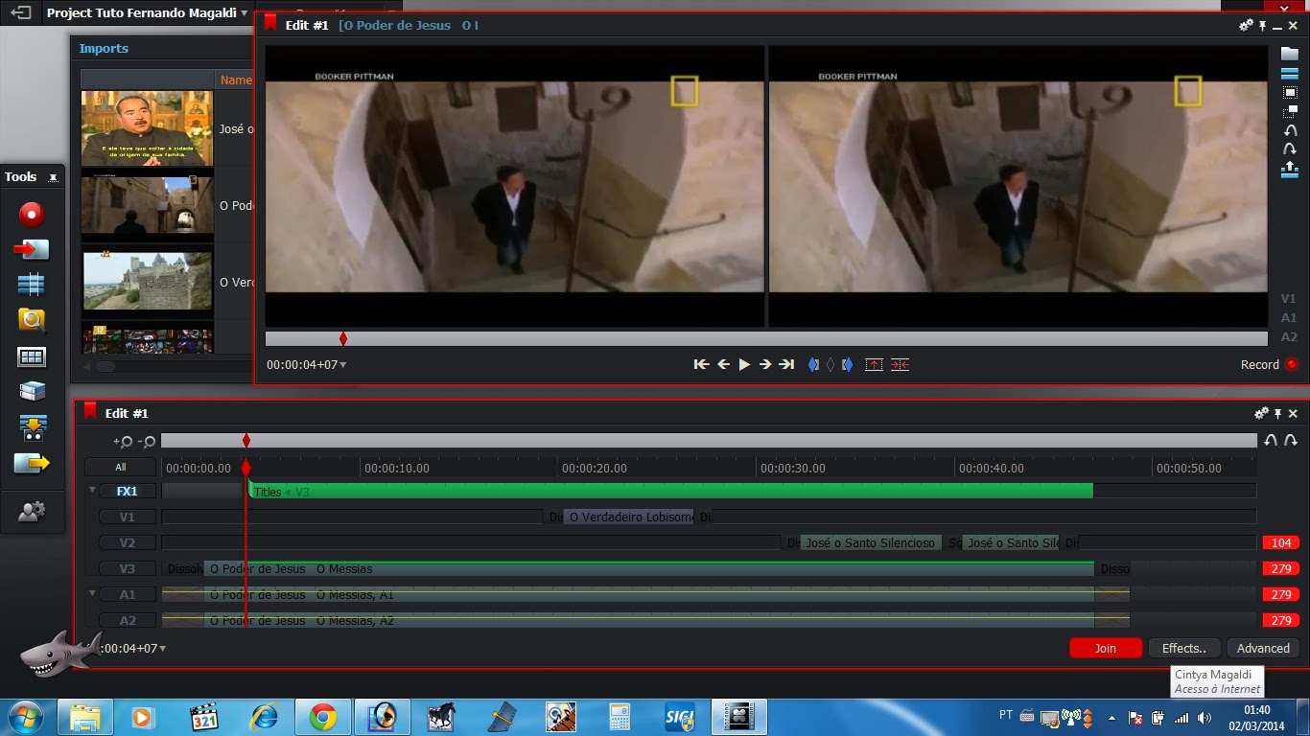The height and width of the screenshot is (736, 1310).
Task: Toggle V1 channel in viewer side strip
Action: click(1289, 299)
